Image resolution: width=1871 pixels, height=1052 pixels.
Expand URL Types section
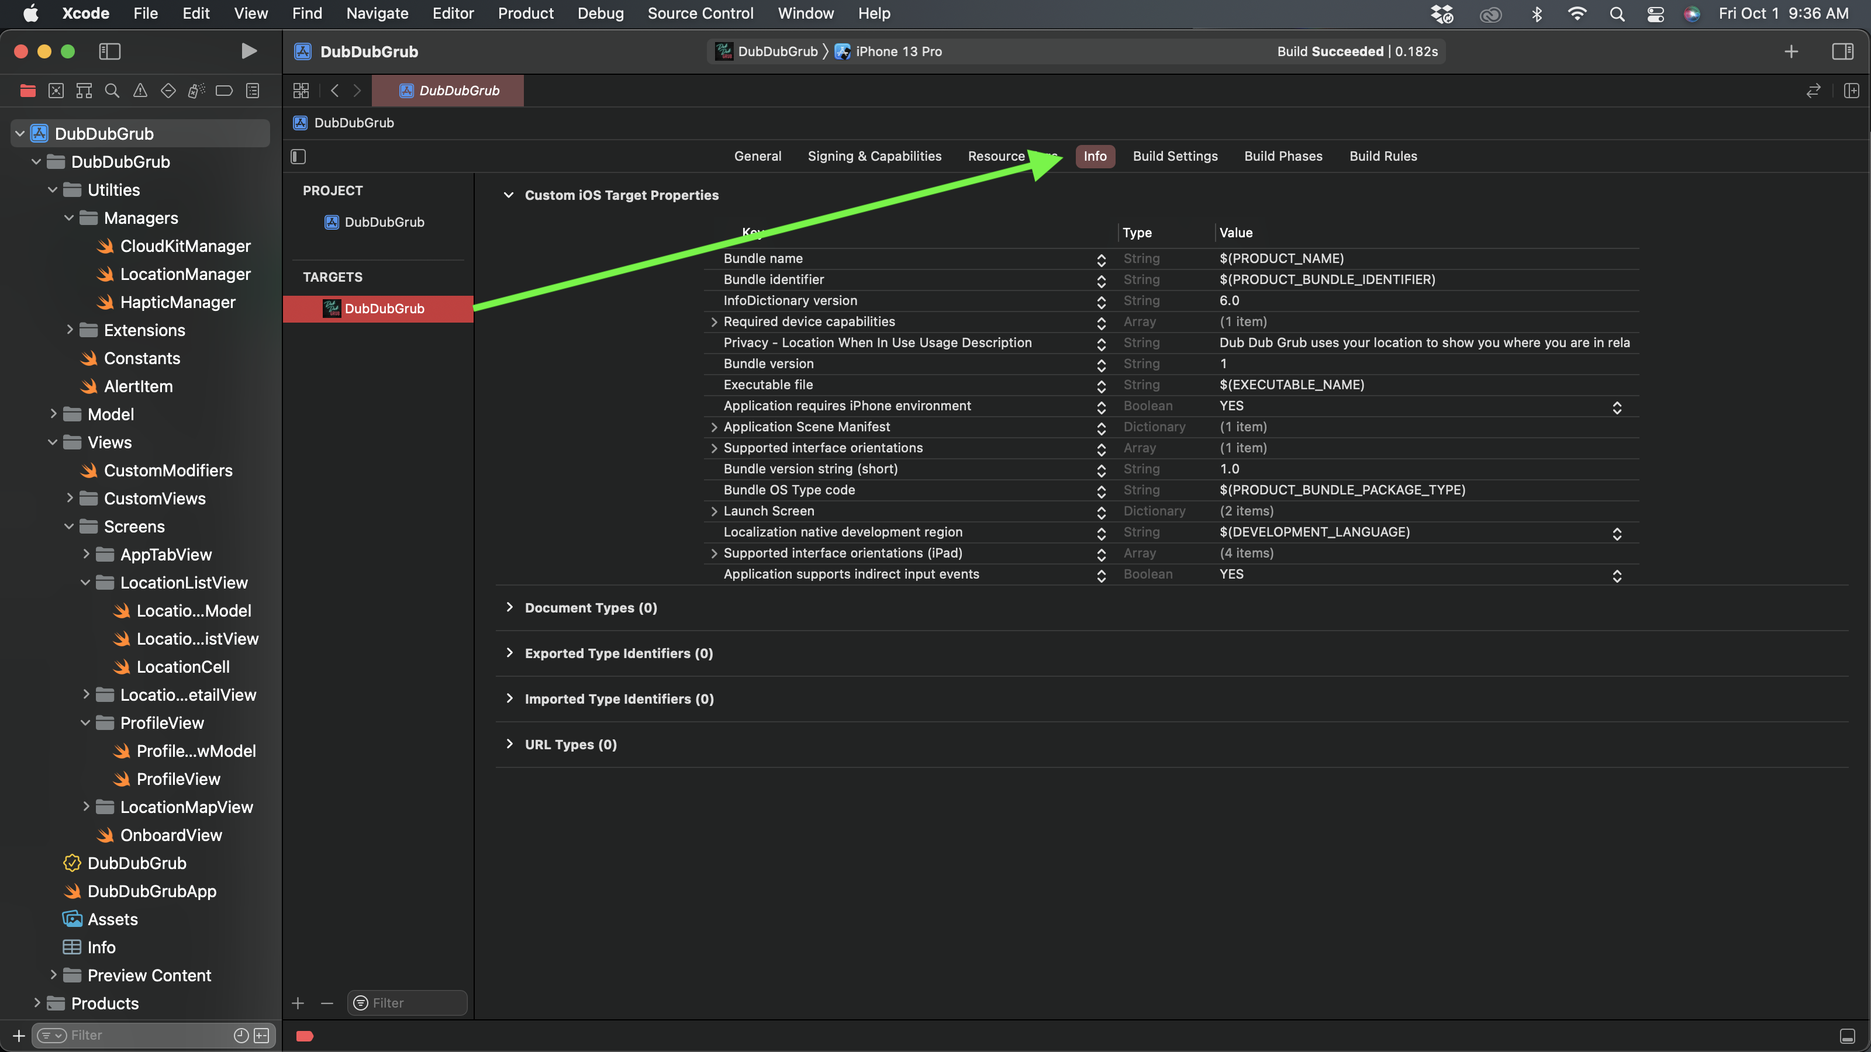[x=509, y=744]
